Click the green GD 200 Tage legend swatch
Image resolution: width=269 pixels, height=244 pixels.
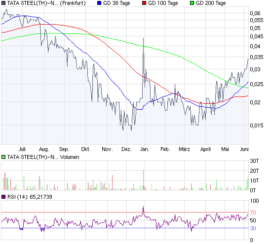click(x=192, y=3)
